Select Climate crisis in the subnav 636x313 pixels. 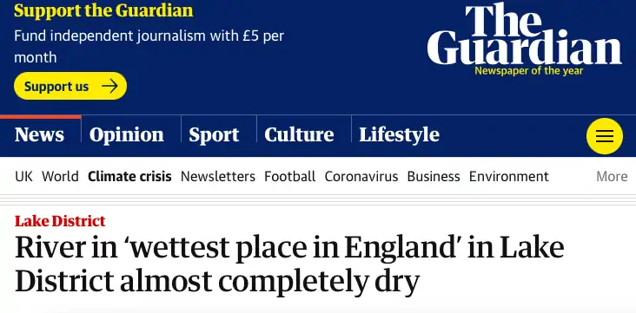click(129, 176)
